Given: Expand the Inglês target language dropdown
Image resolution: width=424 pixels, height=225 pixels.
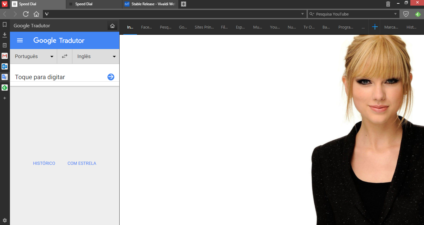Looking at the screenshot, I should pos(96,56).
